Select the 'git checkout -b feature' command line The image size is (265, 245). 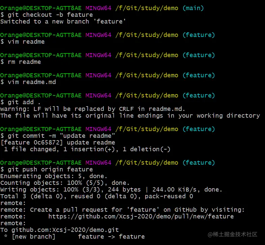click(47, 15)
